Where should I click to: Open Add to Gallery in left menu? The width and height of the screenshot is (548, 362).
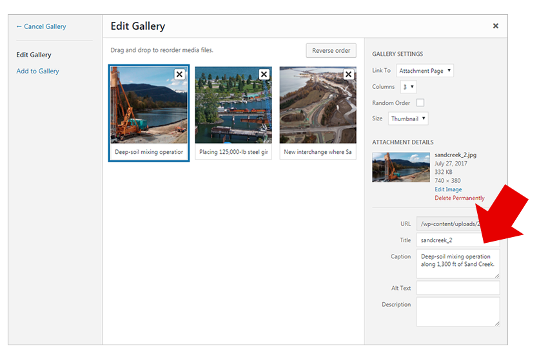coord(38,71)
